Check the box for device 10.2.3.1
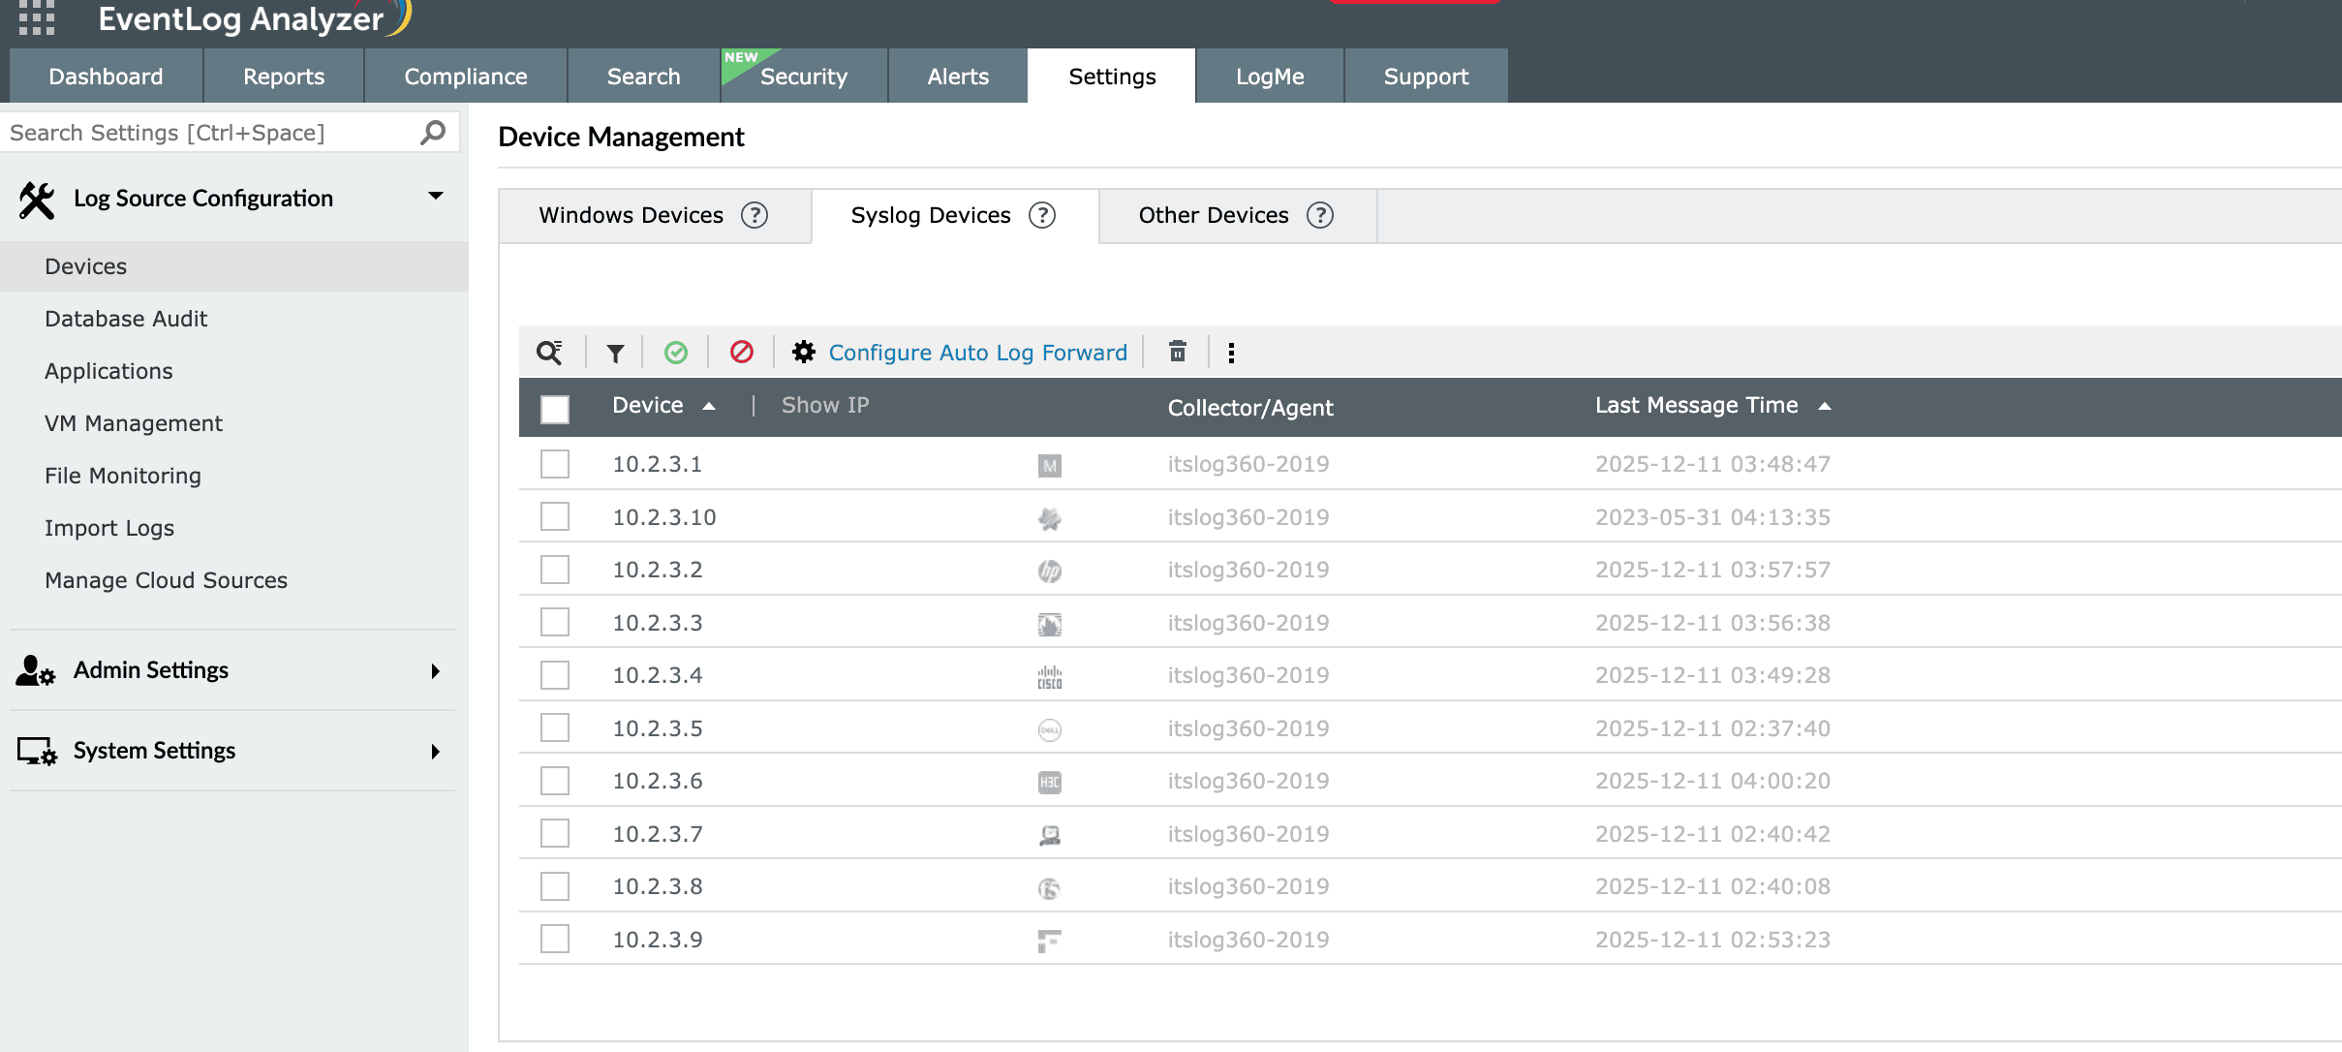2342x1052 pixels. click(x=555, y=464)
